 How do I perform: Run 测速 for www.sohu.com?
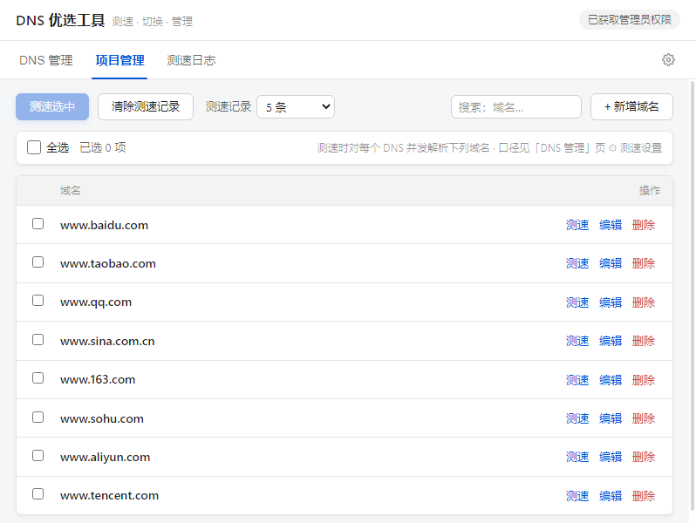point(577,418)
